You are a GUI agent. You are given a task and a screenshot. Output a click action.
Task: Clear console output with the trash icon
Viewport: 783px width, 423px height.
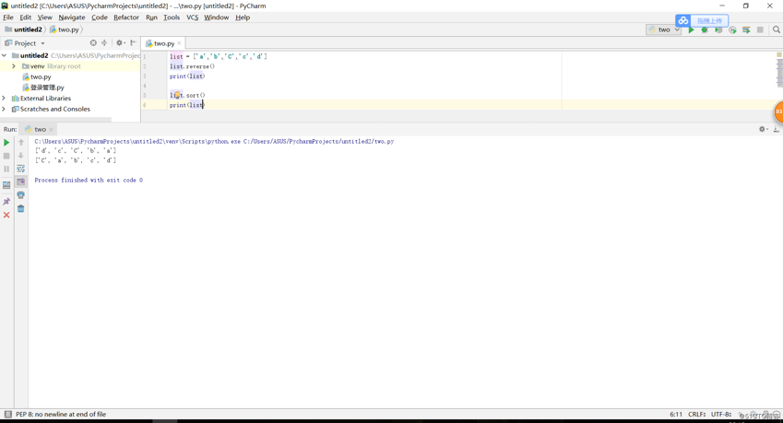point(20,209)
